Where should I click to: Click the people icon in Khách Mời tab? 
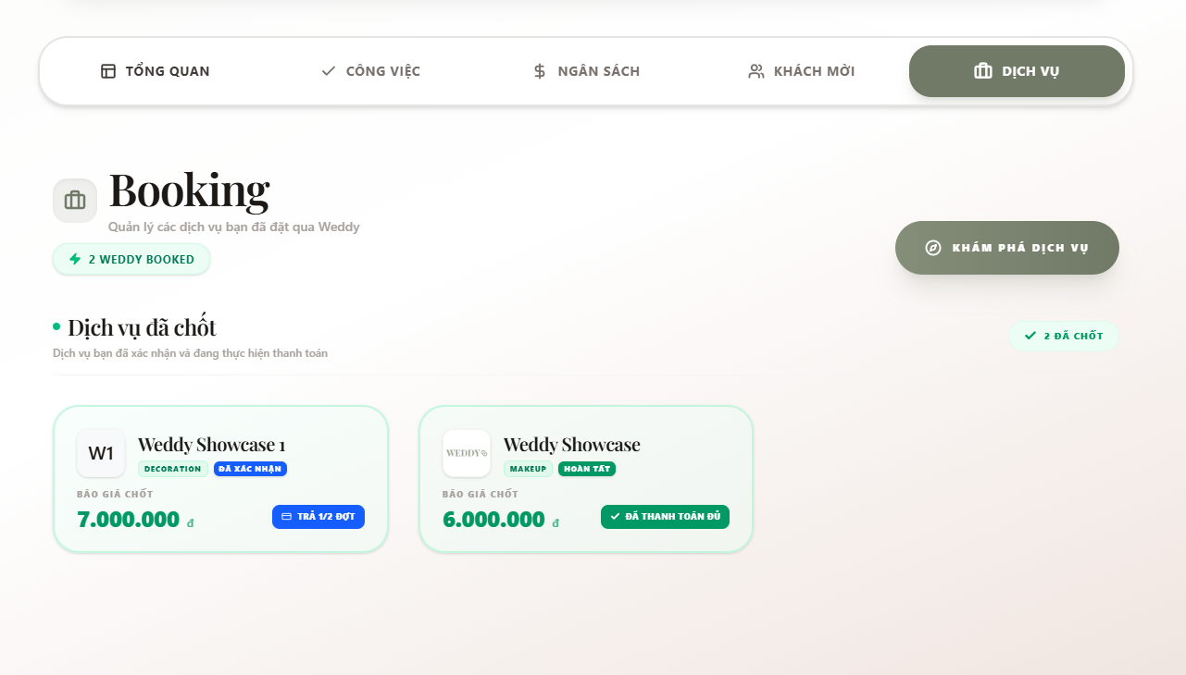pos(756,71)
